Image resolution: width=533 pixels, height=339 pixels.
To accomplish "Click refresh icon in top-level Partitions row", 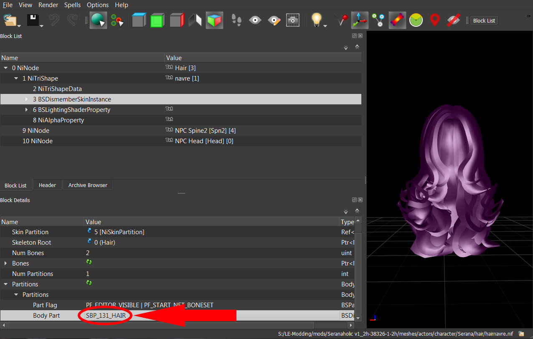I will click(89, 283).
